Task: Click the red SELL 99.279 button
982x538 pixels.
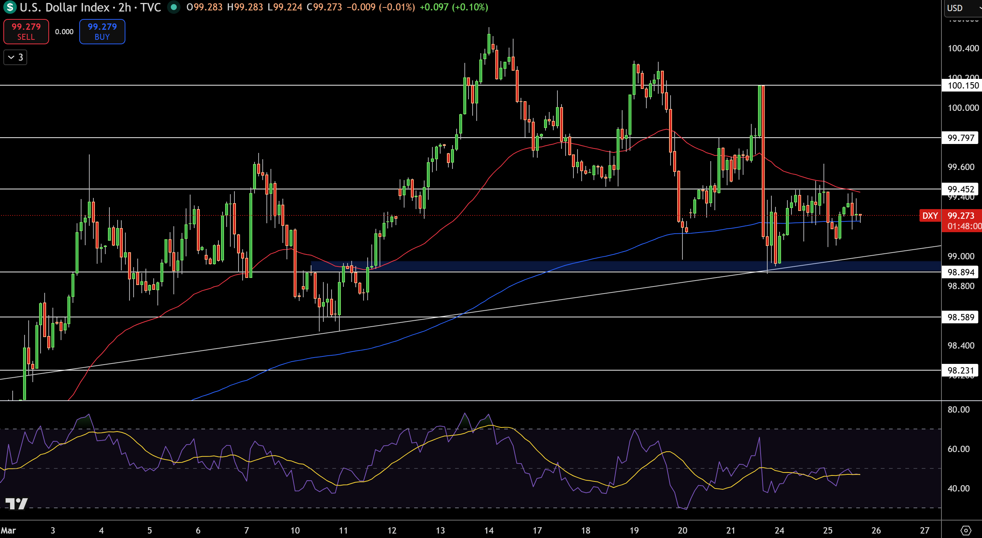Action: pos(26,32)
